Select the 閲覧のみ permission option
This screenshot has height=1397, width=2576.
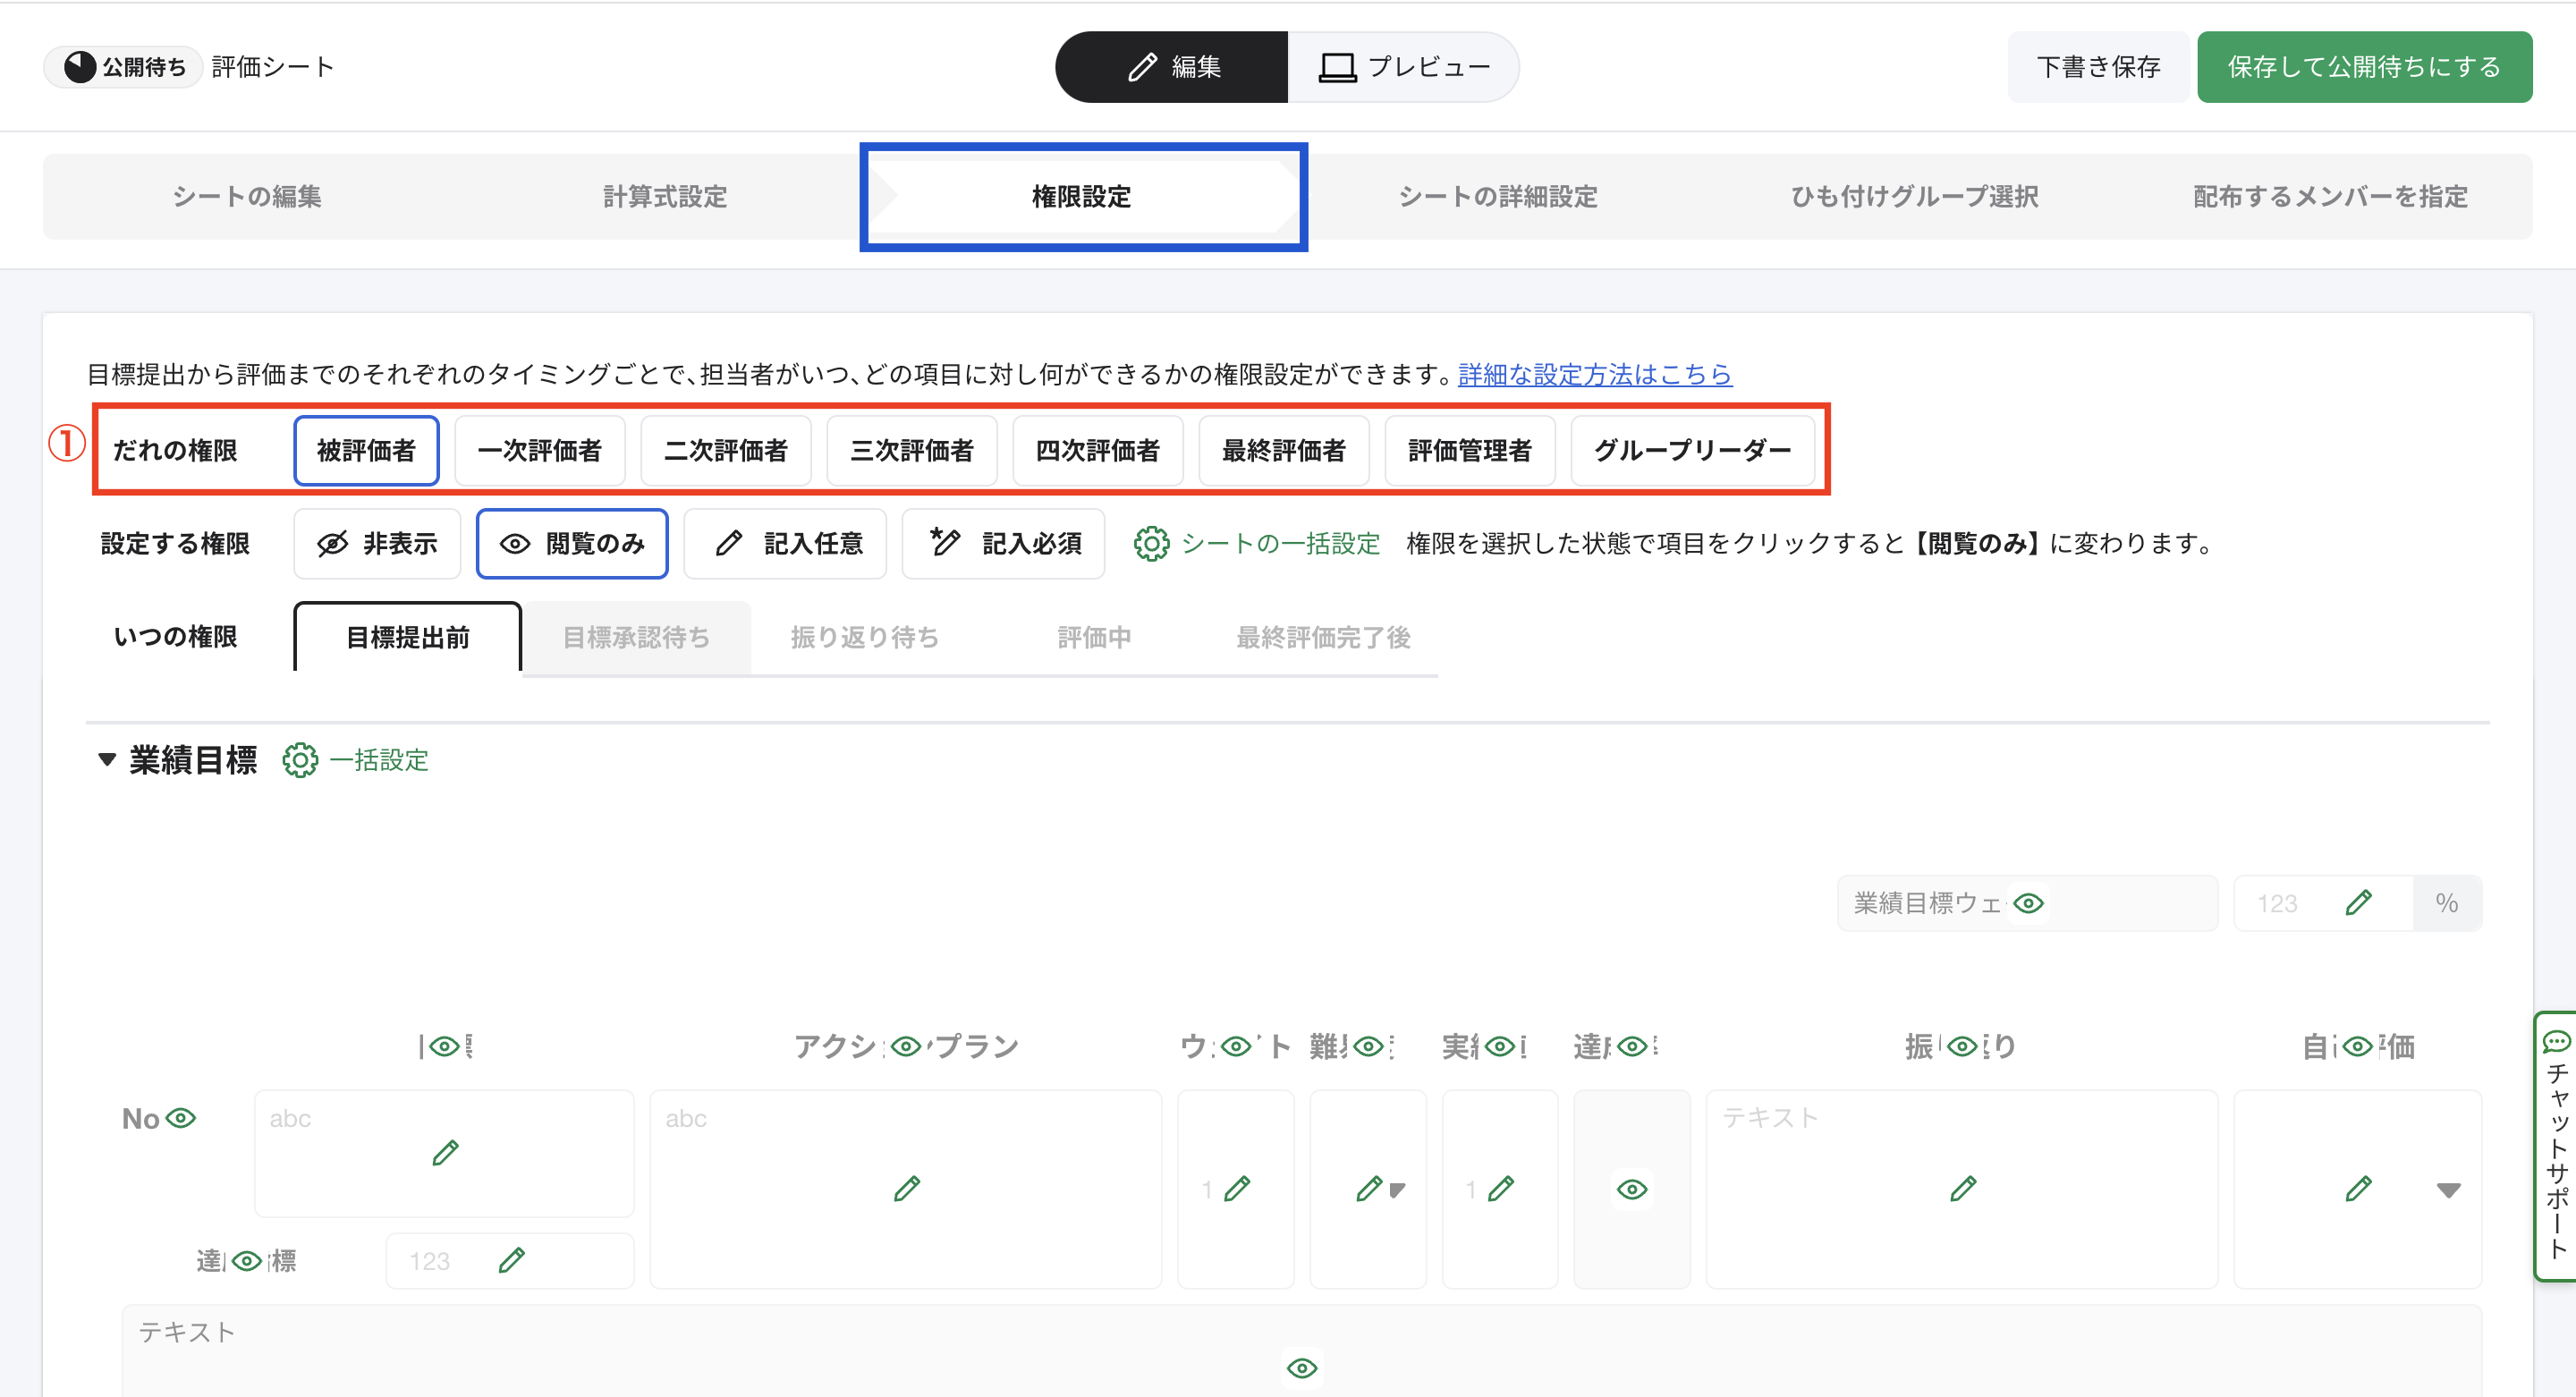[x=572, y=543]
